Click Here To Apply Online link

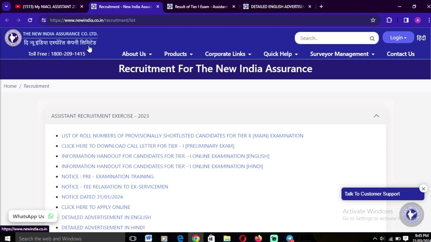click(96, 207)
